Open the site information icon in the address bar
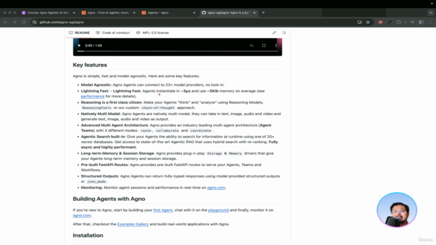Screen dimensions: 436x245 tap(35, 22)
